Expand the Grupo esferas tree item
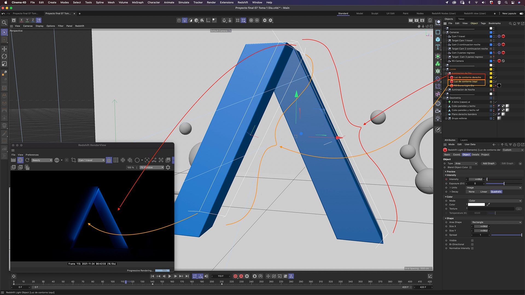 (446, 119)
